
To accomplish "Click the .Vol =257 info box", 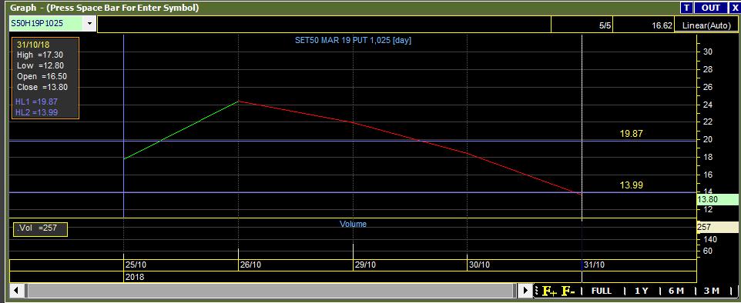I will click(x=41, y=229).
